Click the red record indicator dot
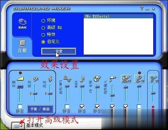This screenshot has width=168, height=130. point(153,107)
